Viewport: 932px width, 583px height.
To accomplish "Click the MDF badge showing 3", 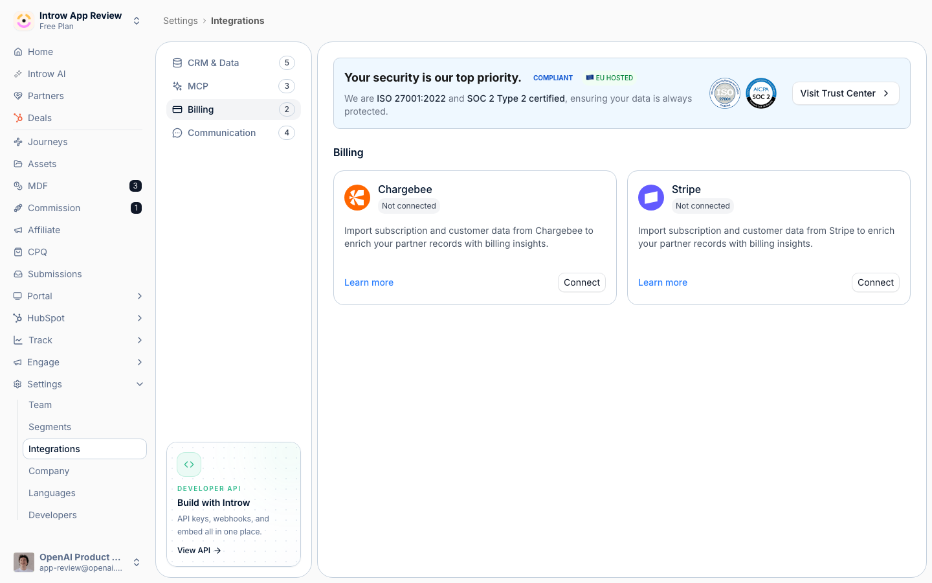I will click(x=135, y=186).
